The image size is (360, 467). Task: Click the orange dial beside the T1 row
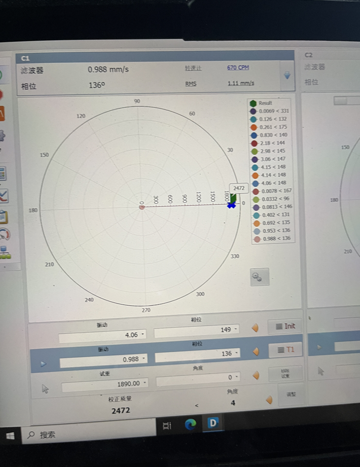coord(256,351)
